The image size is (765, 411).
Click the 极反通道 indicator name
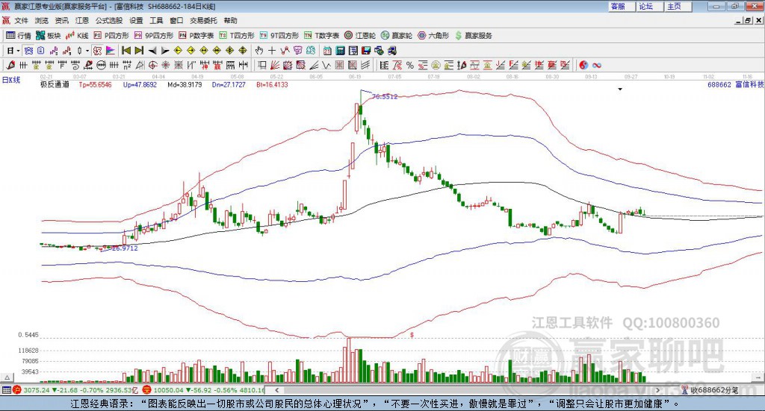[x=55, y=85]
